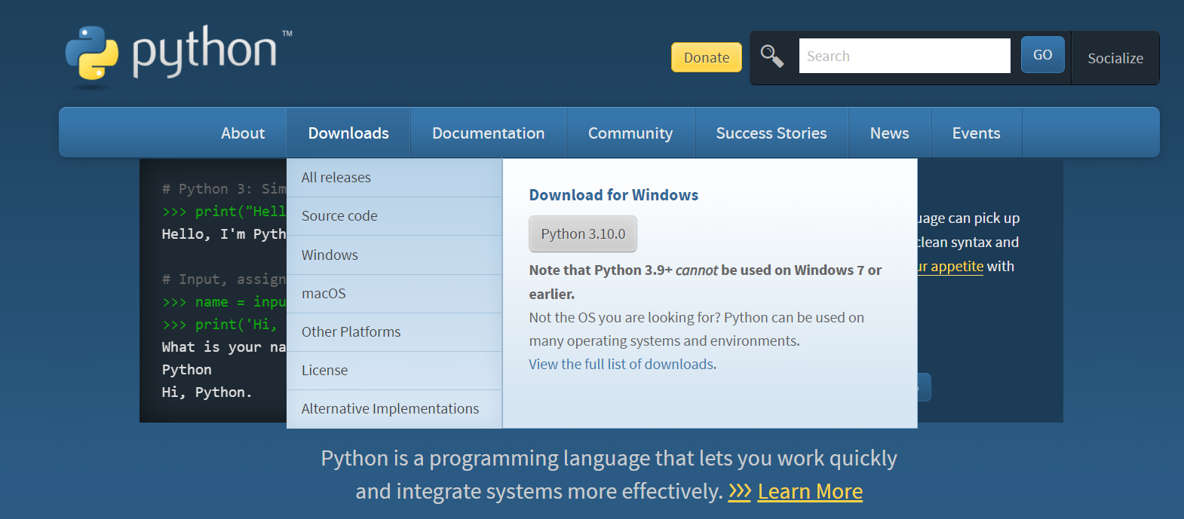Click the yellow Donate button
The height and width of the screenshot is (519, 1184).
(706, 58)
